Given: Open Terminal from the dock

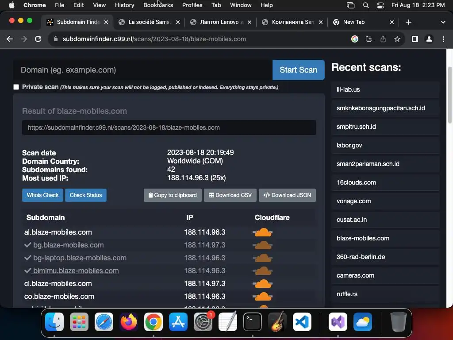Looking at the screenshot, I should 253,322.
